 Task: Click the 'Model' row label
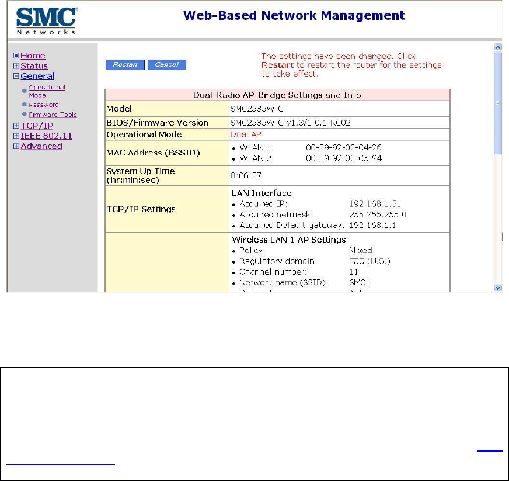tap(119, 109)
